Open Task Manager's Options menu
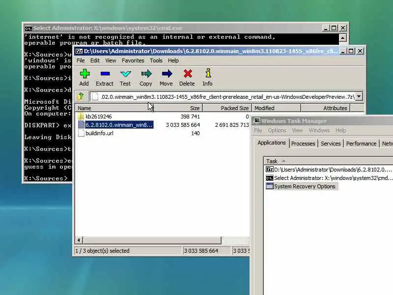Image resolution: width=393 pixels, height=295 pixels. tap(277, 130)
